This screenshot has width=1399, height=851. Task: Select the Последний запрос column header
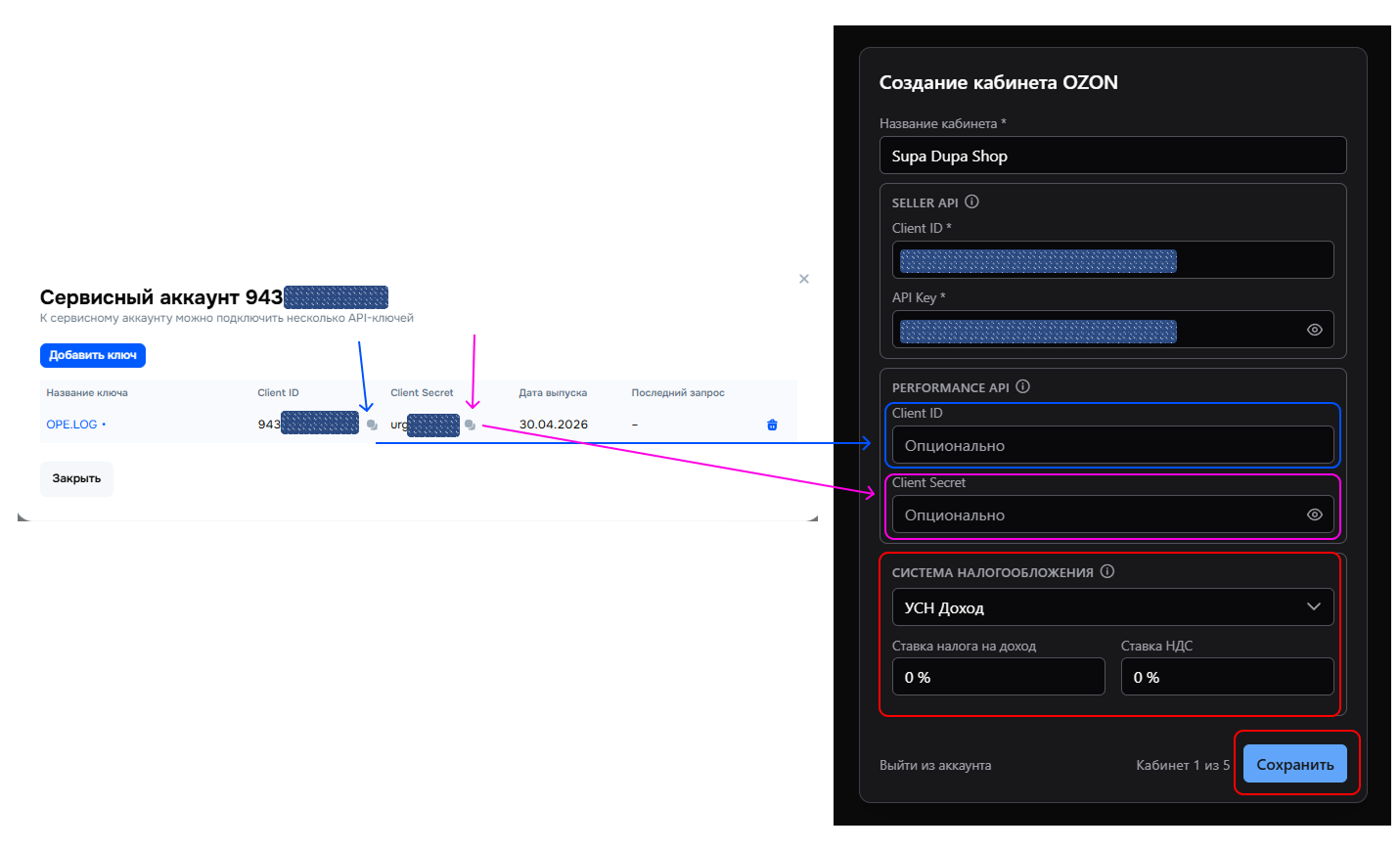678,393
